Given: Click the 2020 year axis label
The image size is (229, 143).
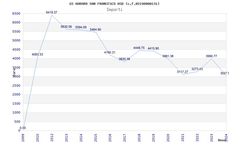Looking at the screenshot, I should (x=168, y=138).
